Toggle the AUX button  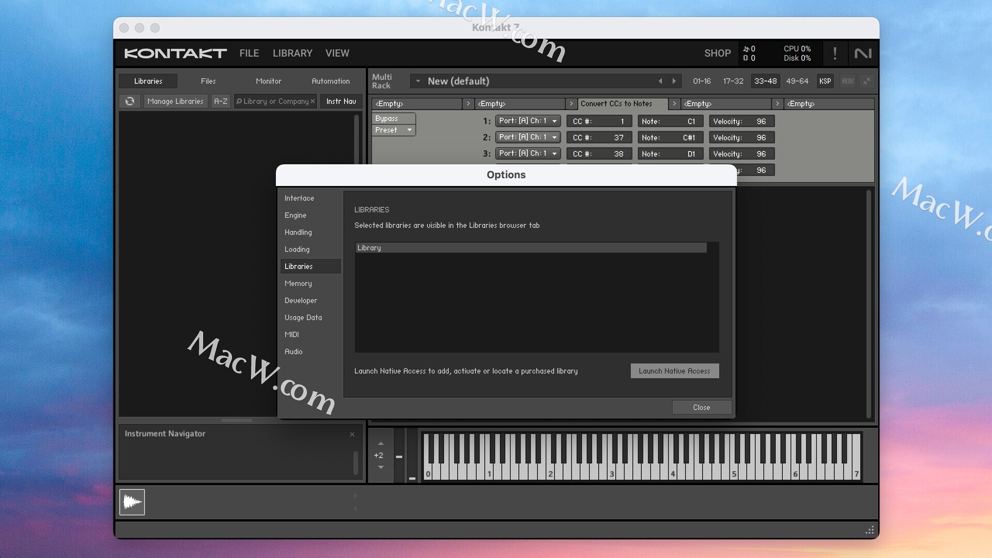pos(847,81)
